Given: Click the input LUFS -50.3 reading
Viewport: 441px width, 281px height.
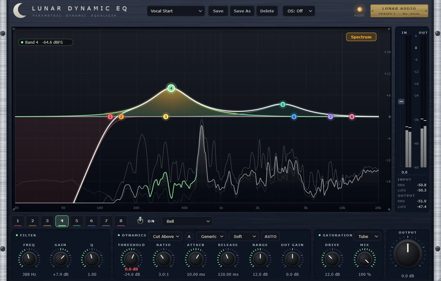Looking at the screenshot, I should click(421, 190).
